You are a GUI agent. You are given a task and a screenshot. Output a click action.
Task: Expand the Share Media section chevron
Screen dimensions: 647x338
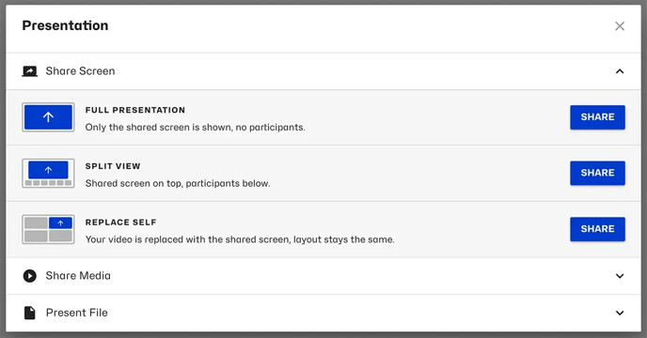point(620,276)
